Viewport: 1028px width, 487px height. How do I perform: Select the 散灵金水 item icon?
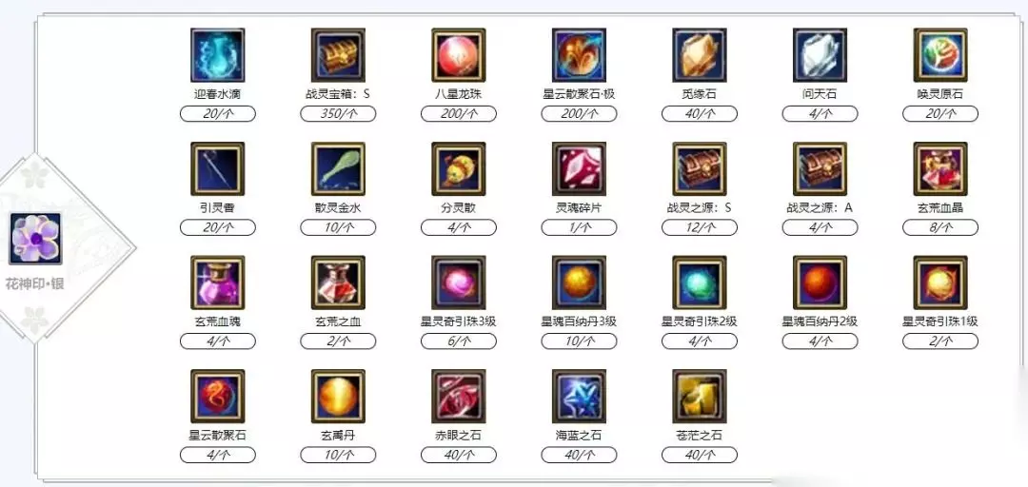(338, 169)
